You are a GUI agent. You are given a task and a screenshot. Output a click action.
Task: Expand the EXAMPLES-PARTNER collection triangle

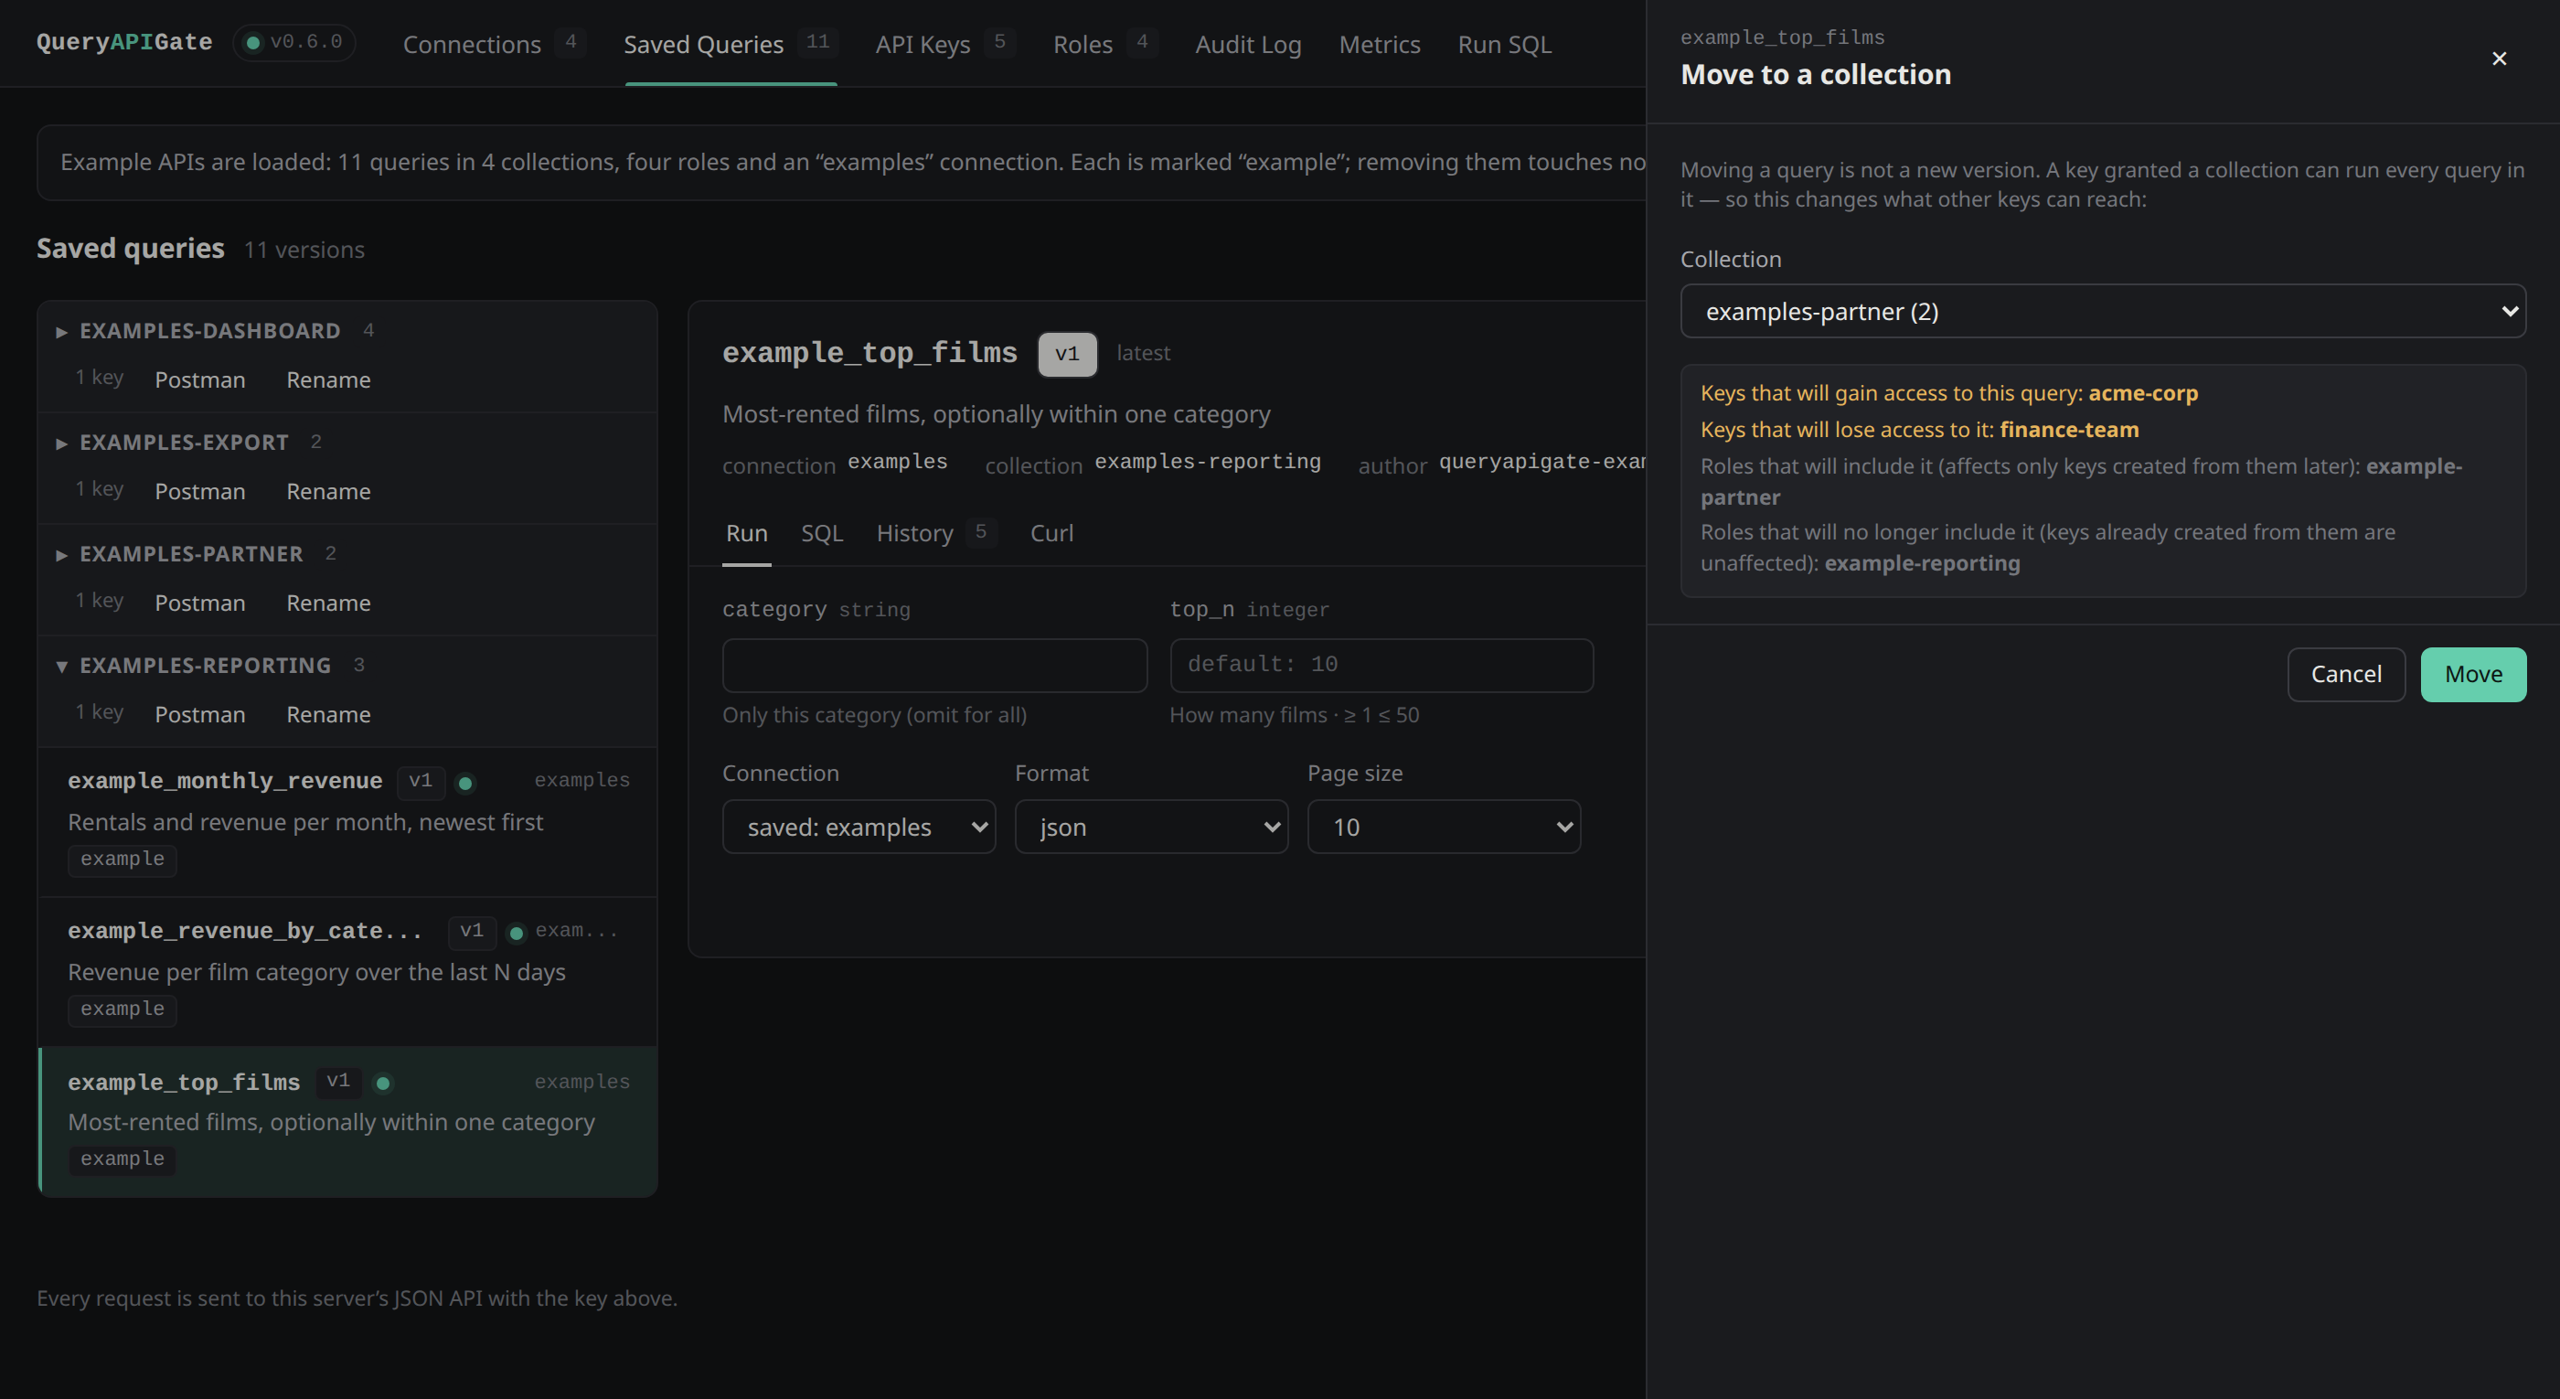pyautogui.click(x=61, y=554)
